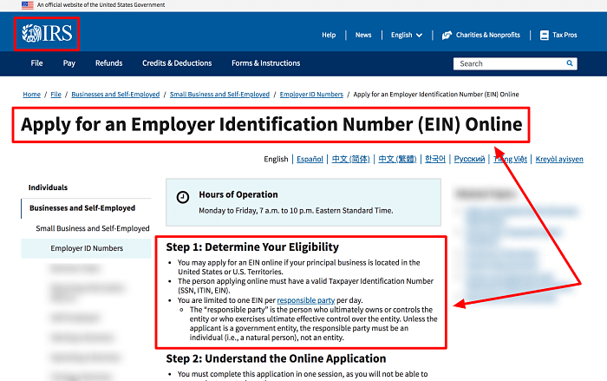607x381 pixels.
Task: Click the IRS logo
Action: [47, 33]
